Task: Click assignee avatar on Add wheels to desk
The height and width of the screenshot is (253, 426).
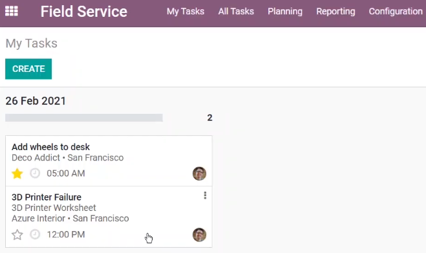Action: tap(199, 173)
